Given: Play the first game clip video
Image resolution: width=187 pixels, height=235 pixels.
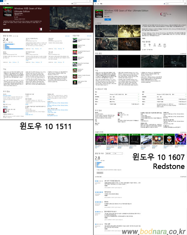Looking at the screenshot, I should click(x=106, y=61).
